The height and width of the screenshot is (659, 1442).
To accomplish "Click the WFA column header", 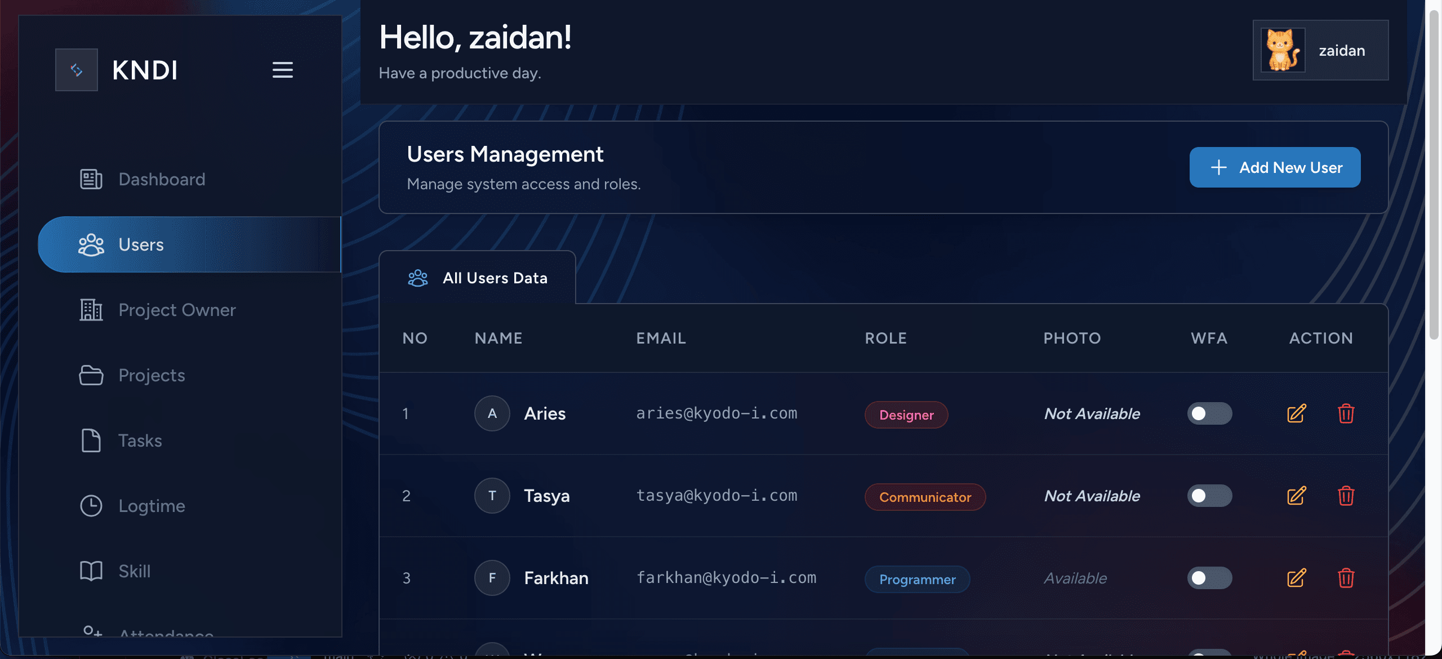I will pyautogui.click(x=1209, y=338).
